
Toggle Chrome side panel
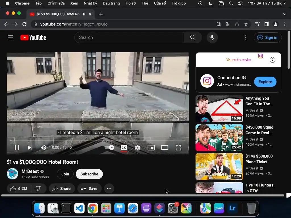point(267,24)
